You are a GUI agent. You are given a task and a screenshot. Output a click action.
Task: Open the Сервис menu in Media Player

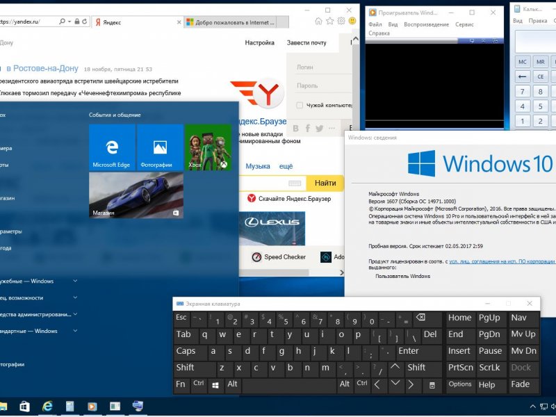coord(464,24)
